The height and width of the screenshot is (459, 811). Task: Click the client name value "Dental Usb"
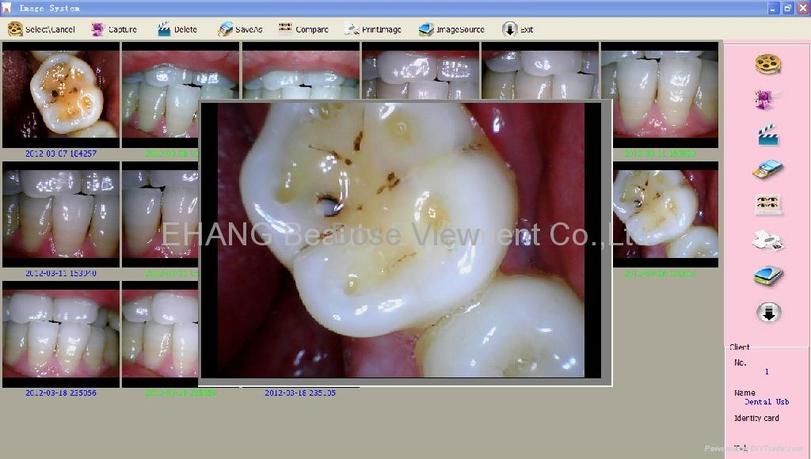767,402
